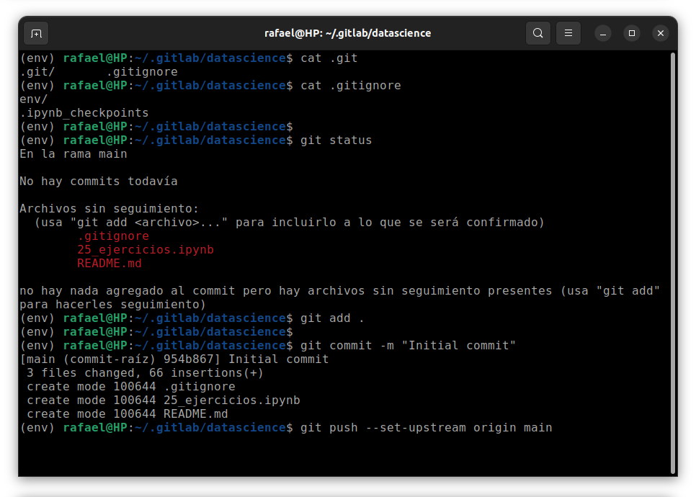Click 'create mode 100644 .gitignore' line
Screen dimensions: 696x497
pyautogui.click(x=131, y=387)
